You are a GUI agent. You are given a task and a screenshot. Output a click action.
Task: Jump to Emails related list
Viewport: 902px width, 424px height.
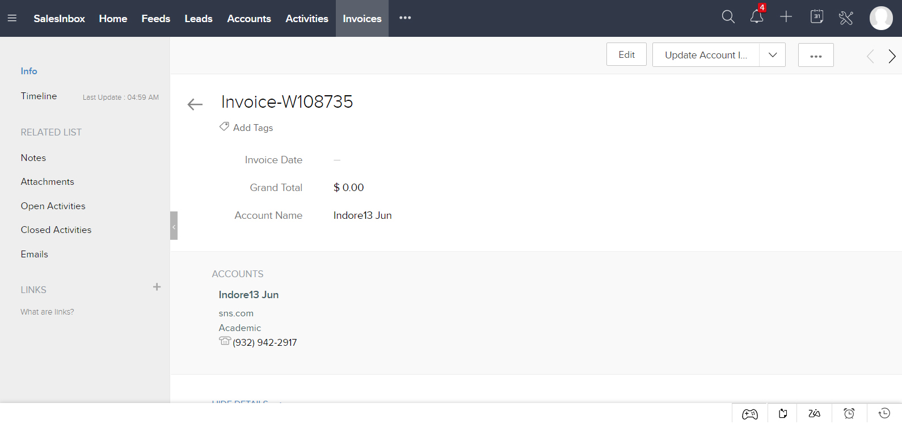(35, 254)
